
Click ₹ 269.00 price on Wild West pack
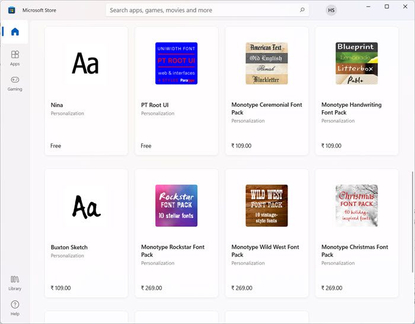(x=242, y=288)
